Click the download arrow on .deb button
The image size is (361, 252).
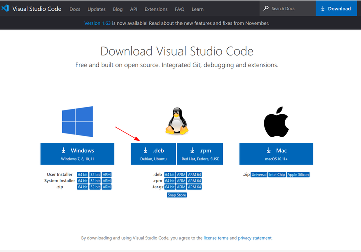(145, 150)
